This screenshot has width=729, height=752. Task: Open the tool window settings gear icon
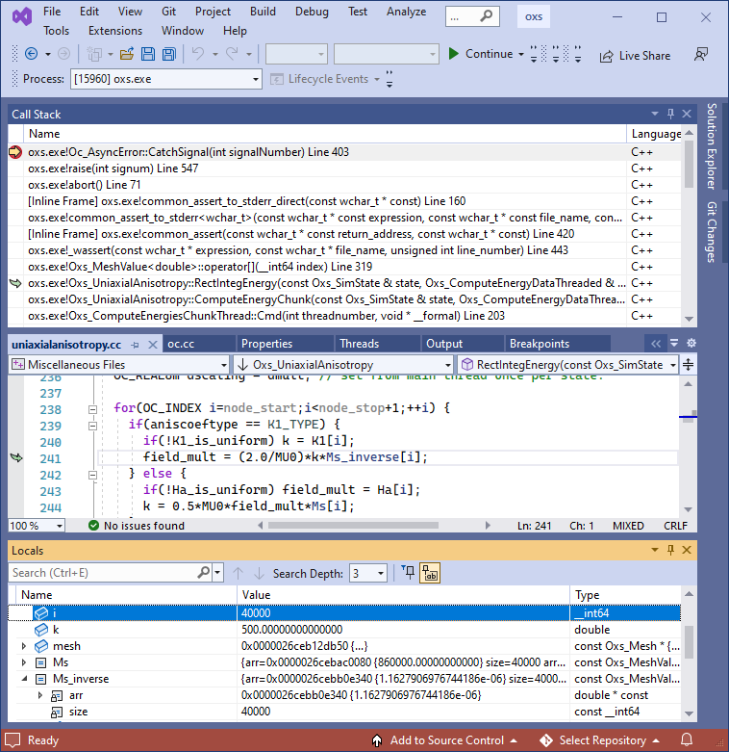(x=691, y=343)
